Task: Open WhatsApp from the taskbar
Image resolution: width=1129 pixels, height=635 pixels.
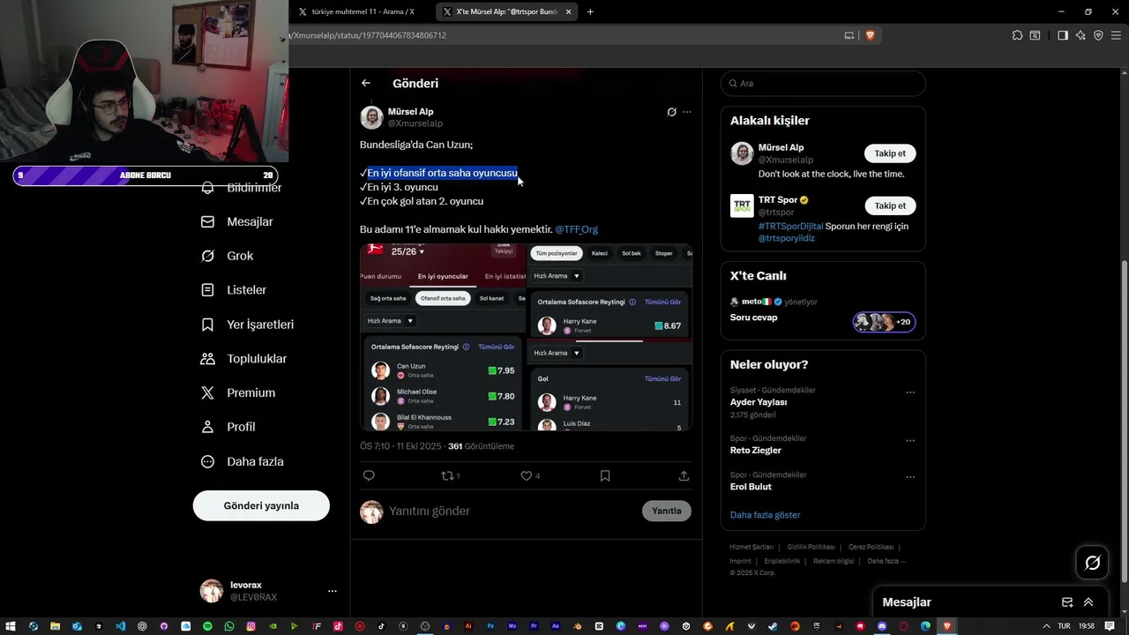Action: (x=229, y=626)
